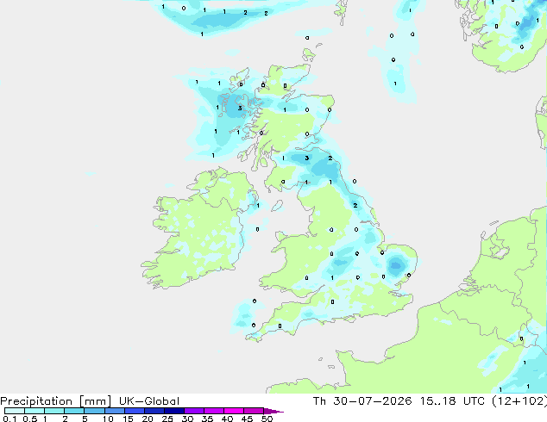Click the legend label "10"
The height and width of the screenshot is (422, 547).
(x=108, y=419)
